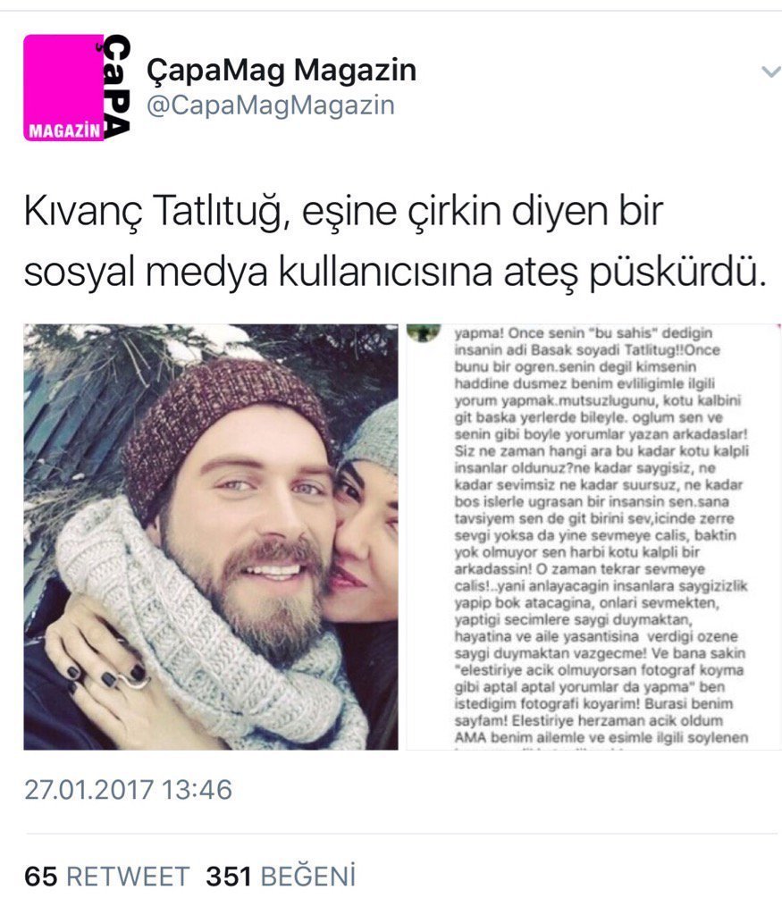
Task: Open the ÇapaMag Magazin profile avatar
Action: click(77, 88)
